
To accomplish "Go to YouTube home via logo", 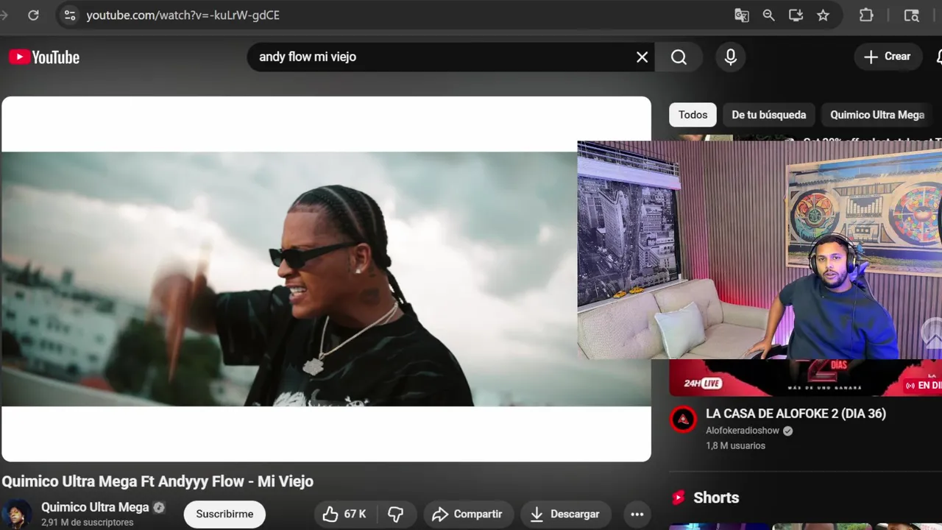I will (44, 57).
